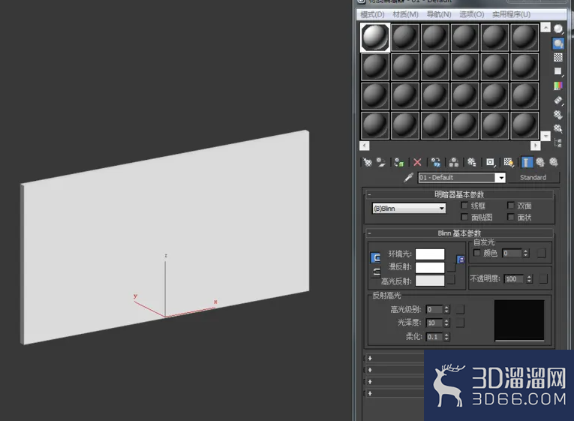
Task: Click the 高光级别 map button
Action: (x=460, y=309)
